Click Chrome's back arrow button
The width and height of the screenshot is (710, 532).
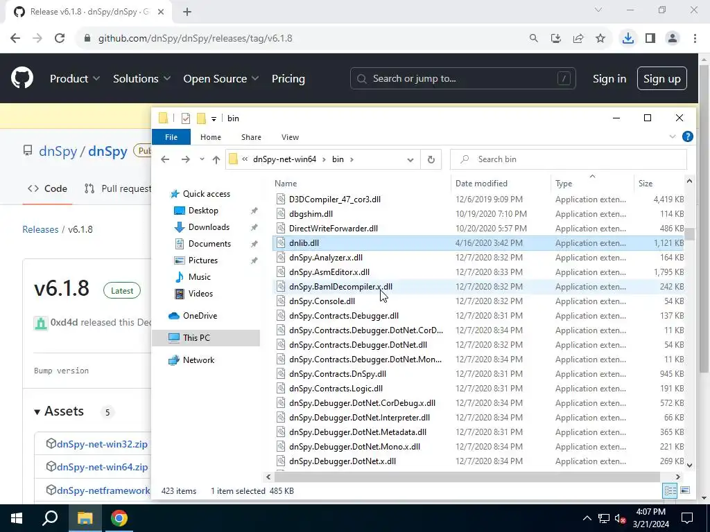point(15,39)
